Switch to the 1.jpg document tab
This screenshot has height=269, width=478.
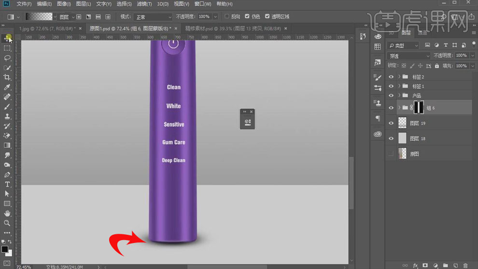pos(45,28)
